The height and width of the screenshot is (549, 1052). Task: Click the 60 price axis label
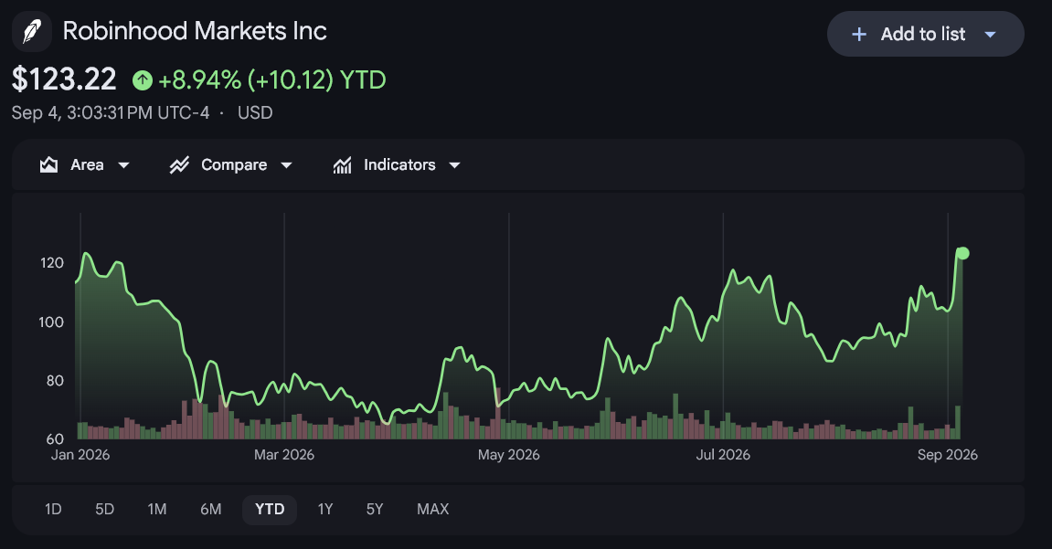(x=54, y=439)
